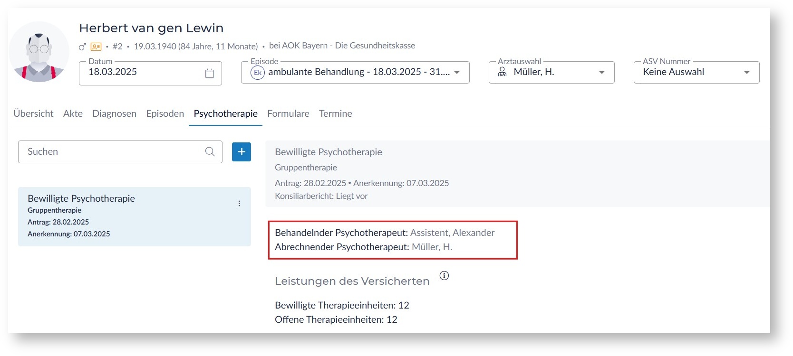Switch to the Übersicht tab
The height and width of the screenshot is (356, 793).
[33, 114]
